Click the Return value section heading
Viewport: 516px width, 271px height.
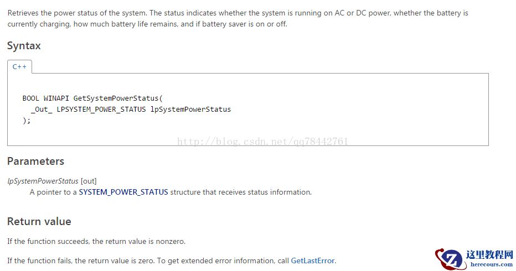pos(39,222)
